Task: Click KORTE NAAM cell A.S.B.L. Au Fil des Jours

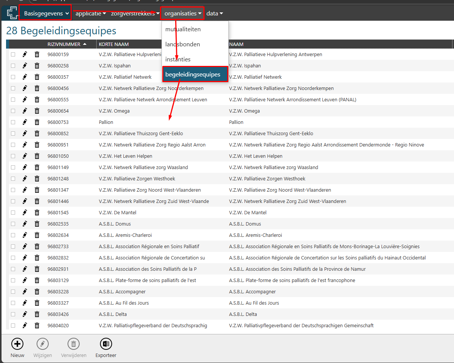Action: pos(124,303)
